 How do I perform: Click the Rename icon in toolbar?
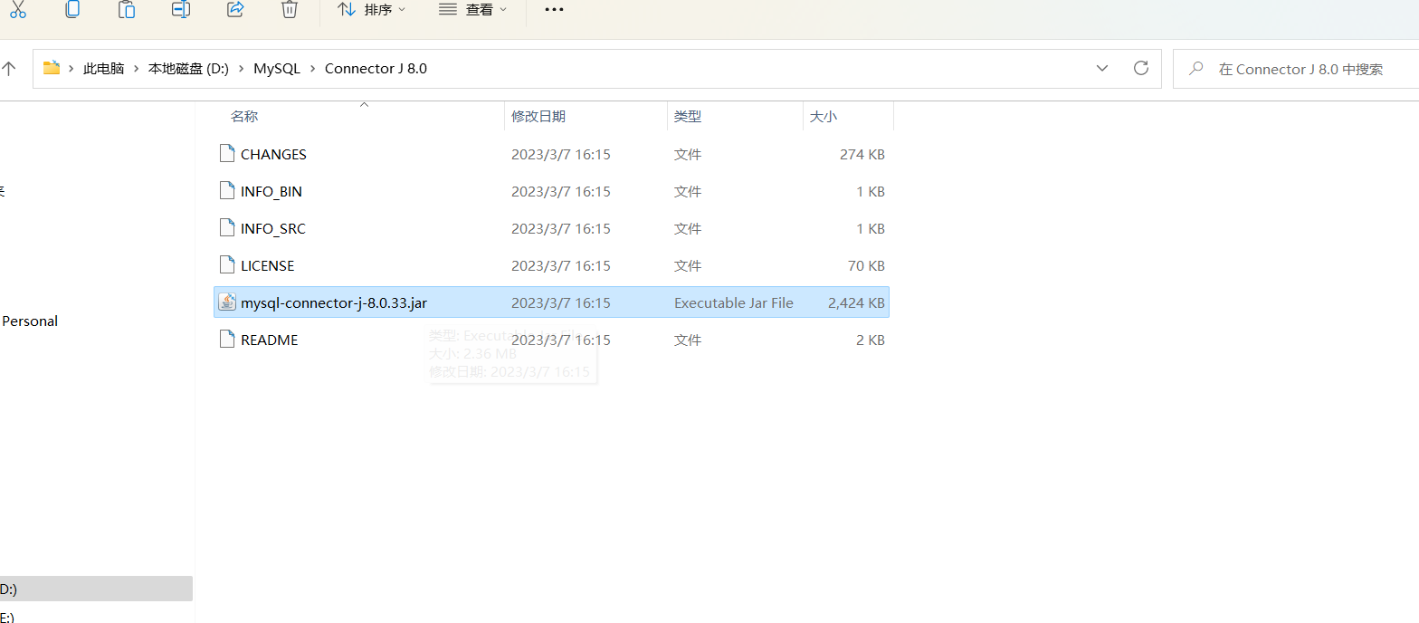click(181, 9)
